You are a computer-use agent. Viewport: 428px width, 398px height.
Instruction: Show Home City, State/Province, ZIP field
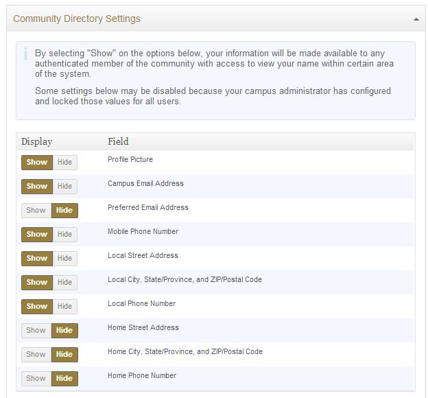(36, 355)
